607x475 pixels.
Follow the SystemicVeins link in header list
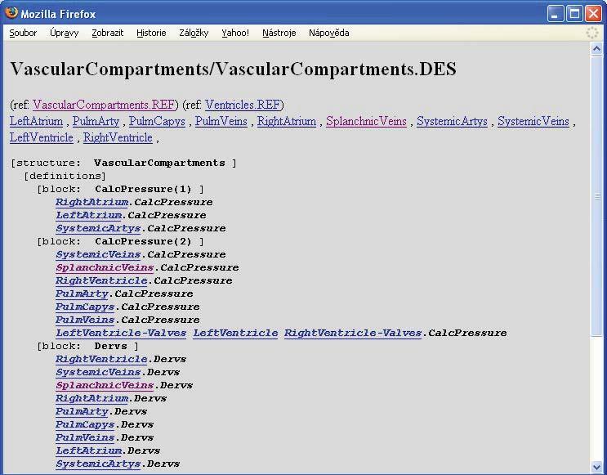point(533,121)
